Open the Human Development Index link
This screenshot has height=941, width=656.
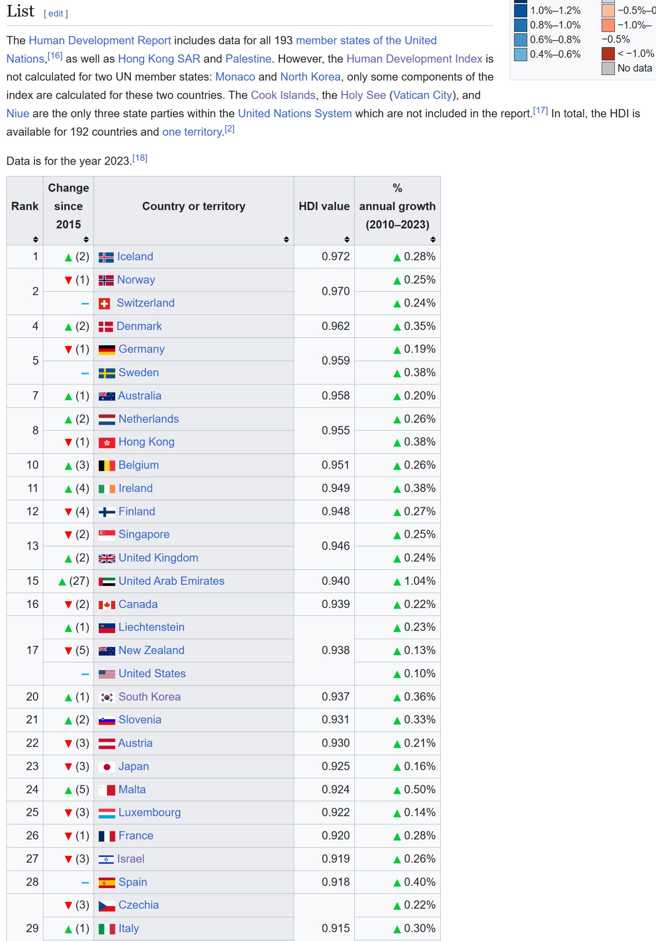(414, 58)
